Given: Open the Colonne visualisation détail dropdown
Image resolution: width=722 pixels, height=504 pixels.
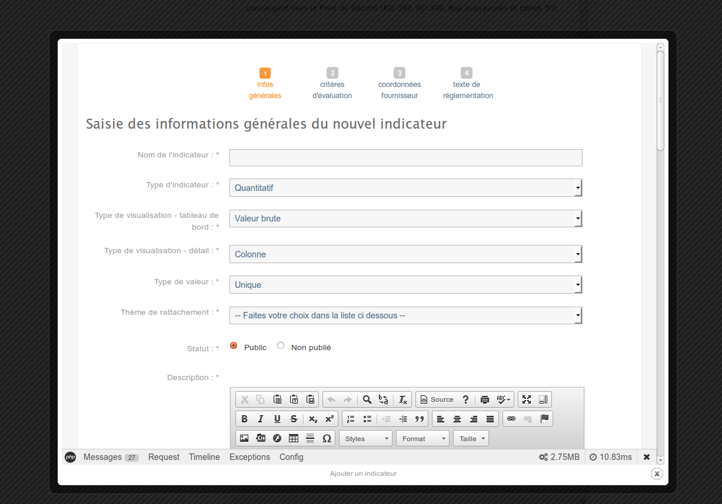Looking at the screenshot, I should 406,254.
